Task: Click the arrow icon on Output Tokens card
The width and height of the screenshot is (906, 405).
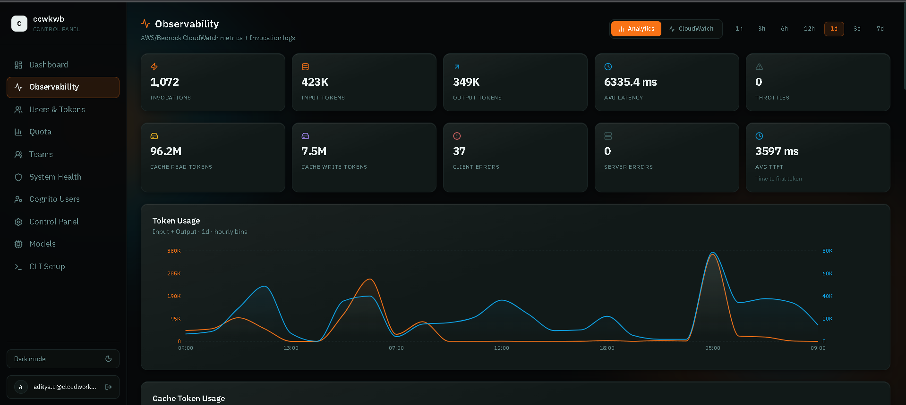Action: (x=457, y=67)
